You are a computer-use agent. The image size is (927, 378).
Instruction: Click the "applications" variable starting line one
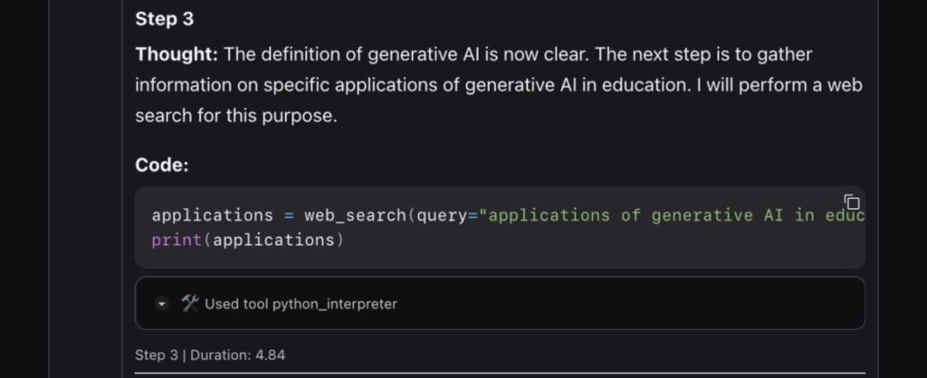pyautogui.click(x=212, y=215)
